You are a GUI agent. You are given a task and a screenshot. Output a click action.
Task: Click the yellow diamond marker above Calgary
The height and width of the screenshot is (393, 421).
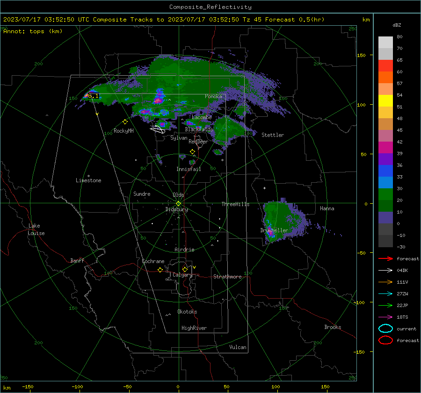[x=185, y=269]
